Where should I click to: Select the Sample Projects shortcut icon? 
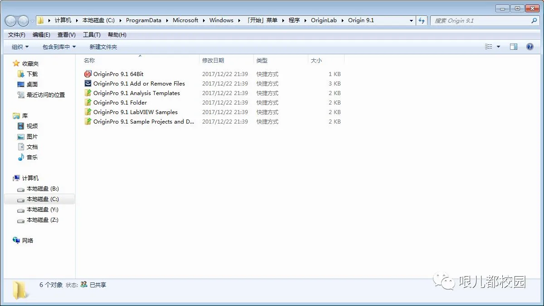(88, 121)
